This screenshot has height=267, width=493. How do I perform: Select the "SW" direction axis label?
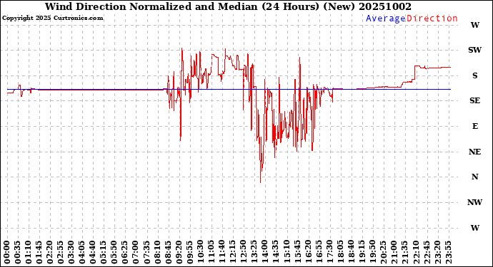[x=474, y=50]
